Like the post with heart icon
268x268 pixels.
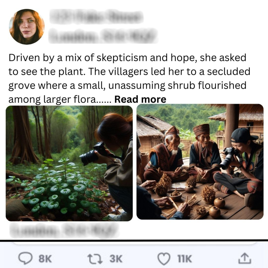pos(164,259)
